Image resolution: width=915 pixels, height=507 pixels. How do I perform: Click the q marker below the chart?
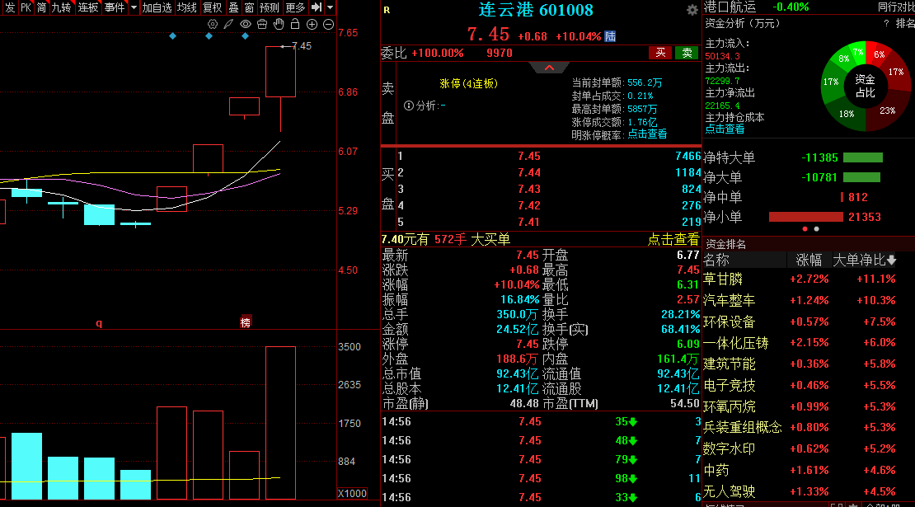(99, 322)
